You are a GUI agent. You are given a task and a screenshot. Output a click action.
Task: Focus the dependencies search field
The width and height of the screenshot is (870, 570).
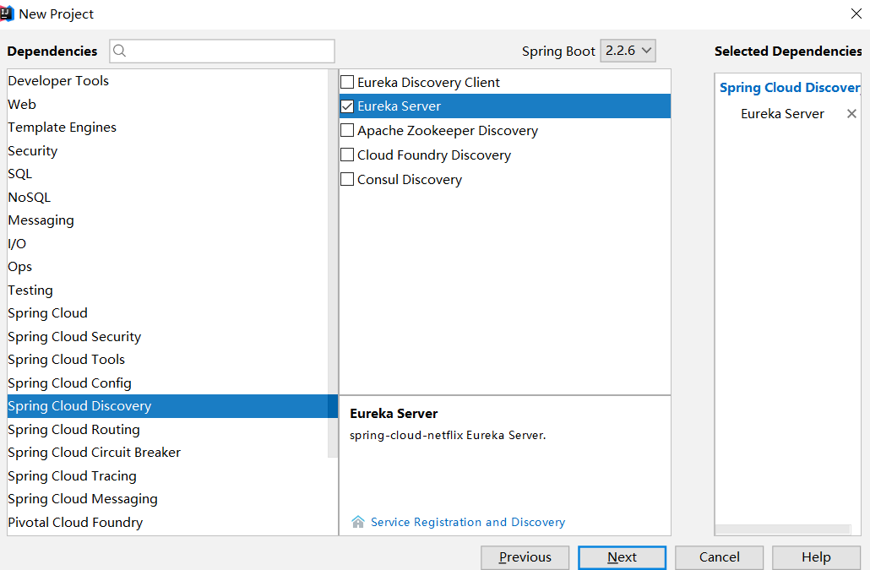tap(222, 51)
